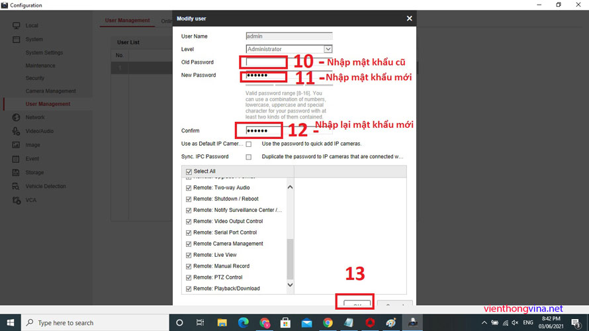Image resolution: width=589 pixels, height=331 pixels.
Task: Launch Google Chrome from taskbar
Action: point(328,323)
